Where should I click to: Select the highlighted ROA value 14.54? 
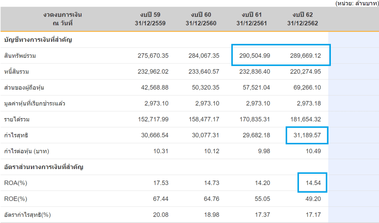313,183
